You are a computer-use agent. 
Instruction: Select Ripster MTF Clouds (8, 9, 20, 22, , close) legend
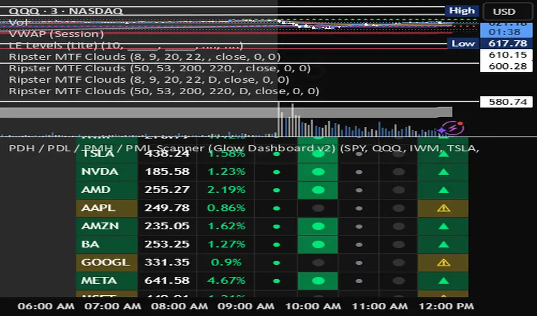(145, 57)
